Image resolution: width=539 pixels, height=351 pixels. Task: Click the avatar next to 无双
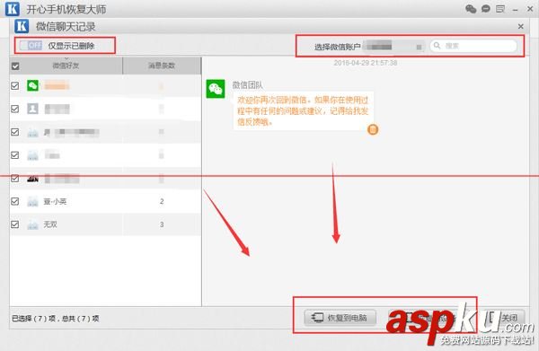(x=32, y=224)
